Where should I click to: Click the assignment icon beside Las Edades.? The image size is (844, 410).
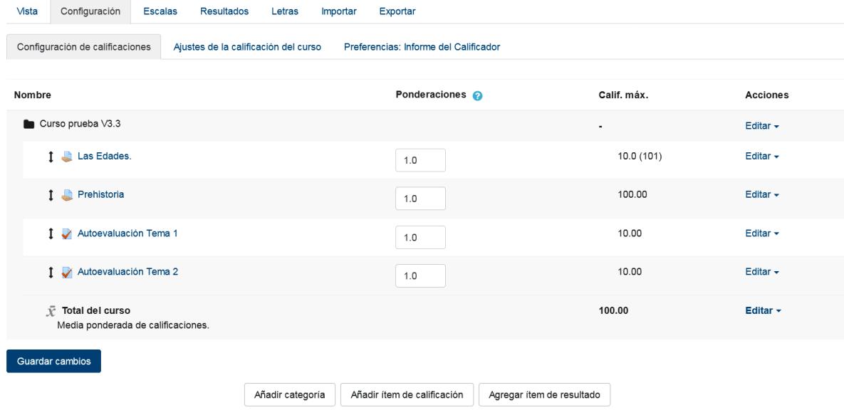tap(67, 157)
